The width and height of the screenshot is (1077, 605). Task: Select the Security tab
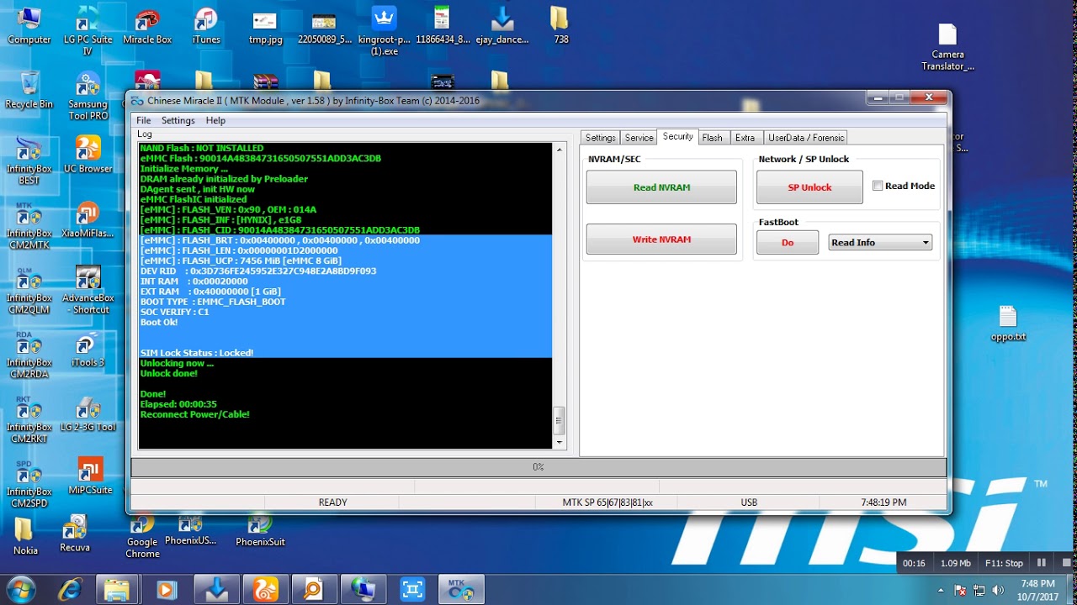pyautogui.click(x=677, y=137)
